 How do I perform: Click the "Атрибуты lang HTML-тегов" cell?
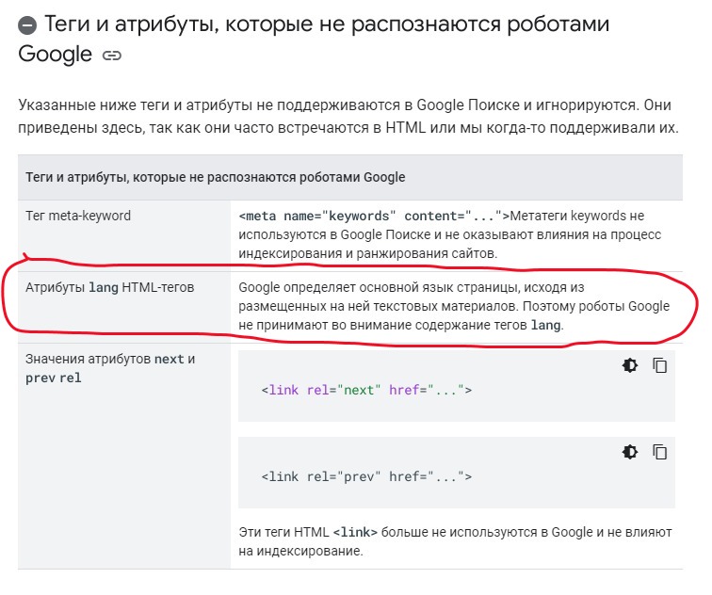(x=110, y=287)
